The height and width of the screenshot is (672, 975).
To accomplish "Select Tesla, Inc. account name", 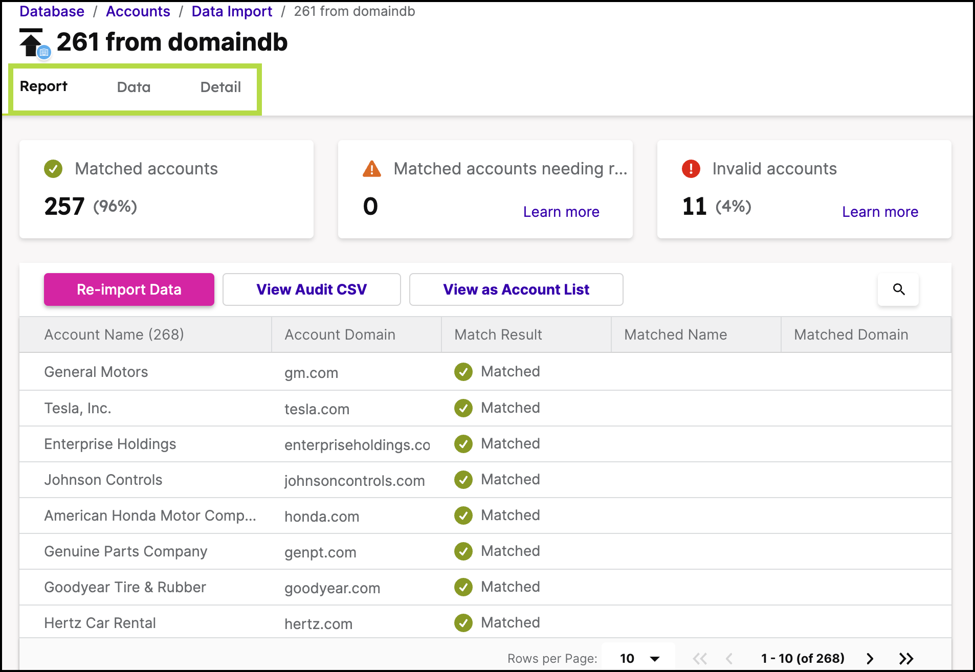I will tap(78, 408).
